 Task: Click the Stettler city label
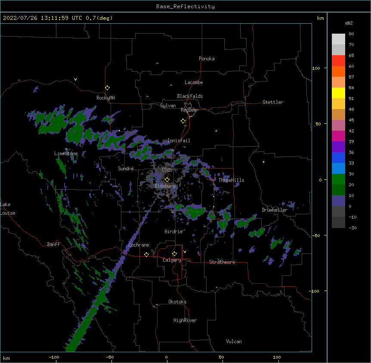click(273, 102)
